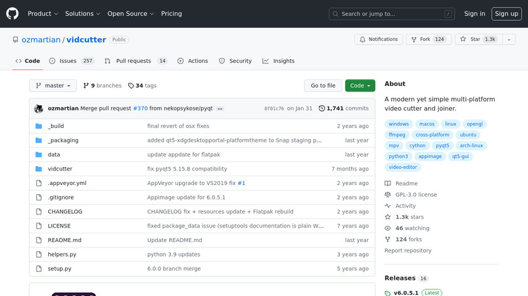Image resolution: width=528 pixels, height=296 pixels.
Task: Open the Open Source dropdown menu
Action: click(x=131, y=14)
